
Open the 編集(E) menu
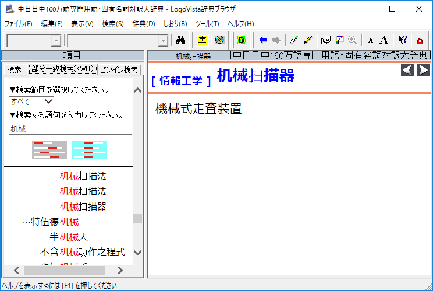[x=52, y=24]
